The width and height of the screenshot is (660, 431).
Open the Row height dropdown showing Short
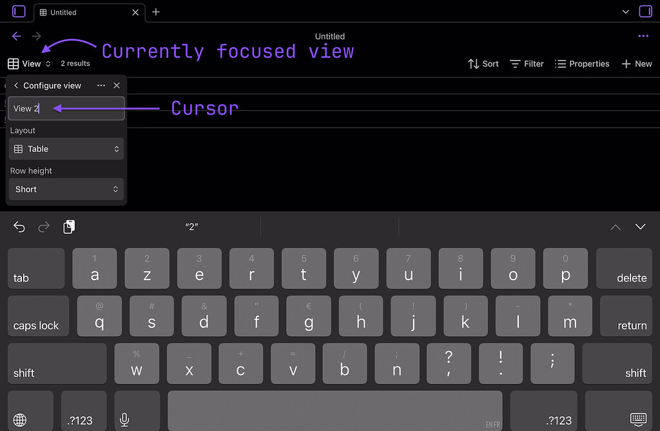coord(66,189)
